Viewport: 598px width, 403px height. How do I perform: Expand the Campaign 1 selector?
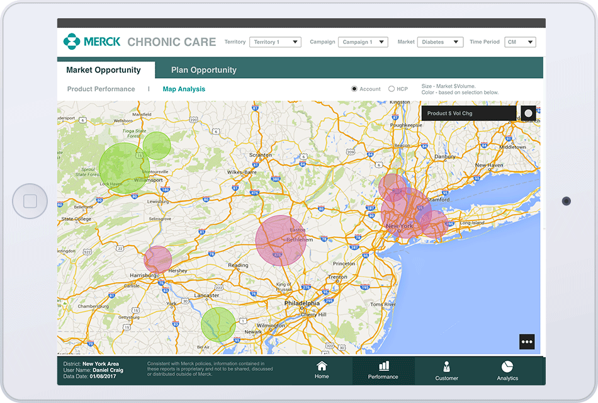363,42
